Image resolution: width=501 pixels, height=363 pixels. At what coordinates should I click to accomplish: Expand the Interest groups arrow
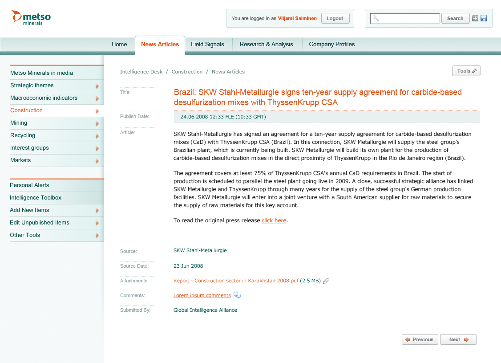point(97,148)
